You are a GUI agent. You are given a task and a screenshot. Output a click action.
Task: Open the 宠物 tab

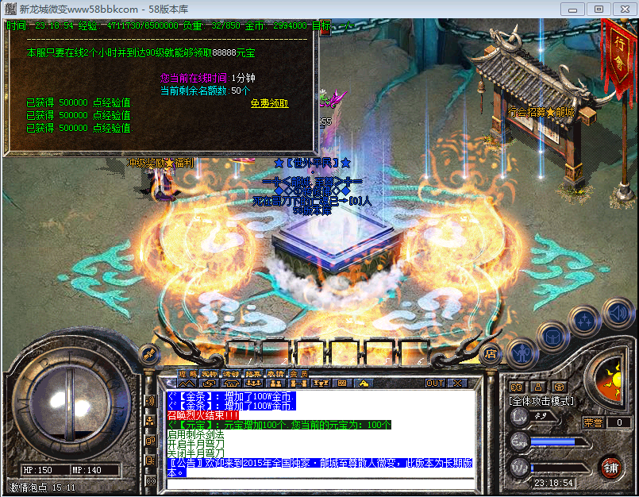210,373
